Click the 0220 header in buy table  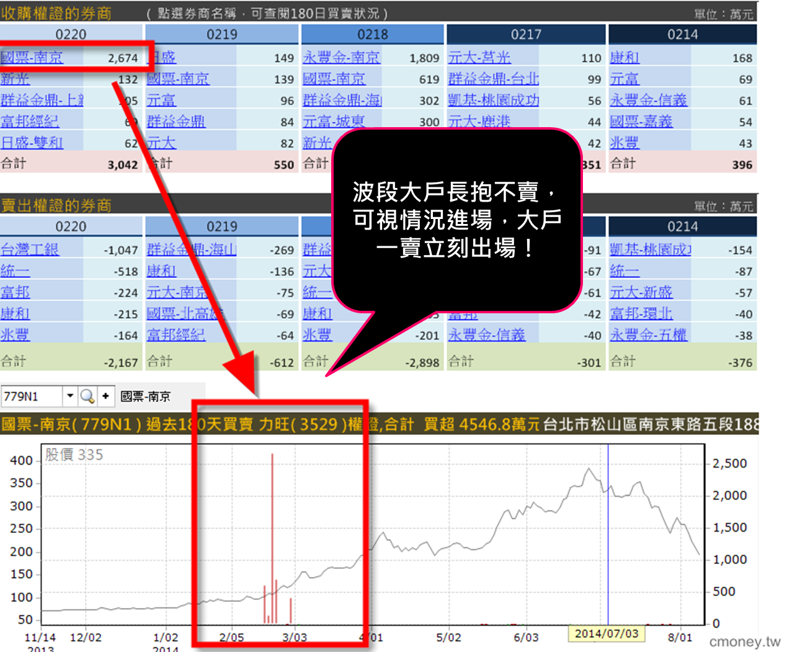(71, 34)
